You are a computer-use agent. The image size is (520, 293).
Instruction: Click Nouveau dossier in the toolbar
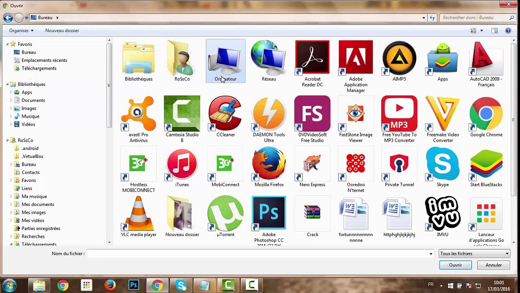(x=62, y=31)
